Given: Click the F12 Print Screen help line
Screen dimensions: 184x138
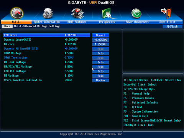Looking at the screenshot, I should pyautogui.click(x=152, y=120).
